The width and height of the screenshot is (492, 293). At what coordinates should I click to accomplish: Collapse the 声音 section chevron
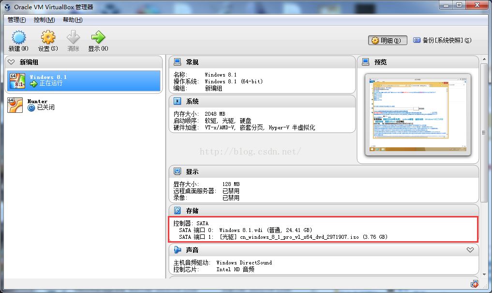470,250
